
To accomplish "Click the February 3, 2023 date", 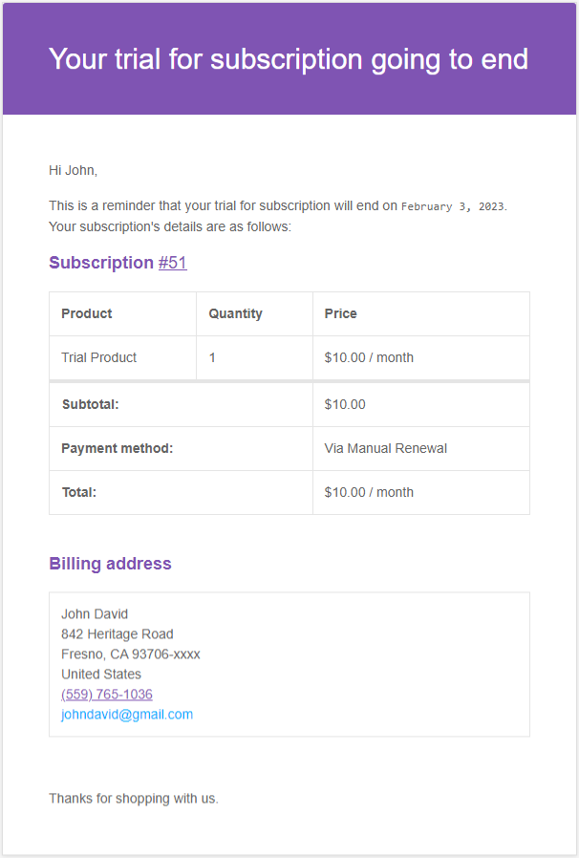I will (x=453, y=206).
